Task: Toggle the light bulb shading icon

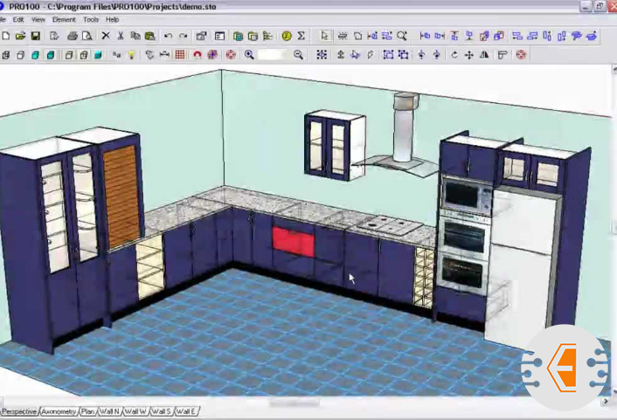Action: pyautogui.click(x=132, y=54)
